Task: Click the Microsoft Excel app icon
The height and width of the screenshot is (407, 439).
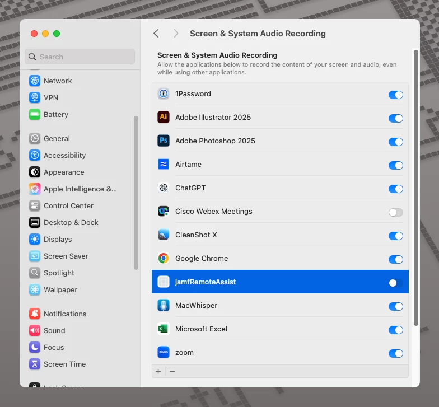Action: [164, 329]
